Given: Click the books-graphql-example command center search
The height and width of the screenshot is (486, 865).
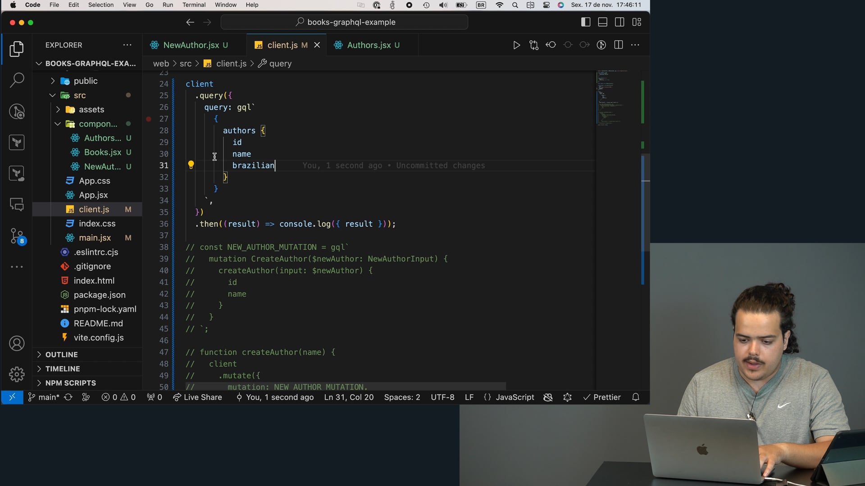Looking at the screenshot, I should click(345, 22).
